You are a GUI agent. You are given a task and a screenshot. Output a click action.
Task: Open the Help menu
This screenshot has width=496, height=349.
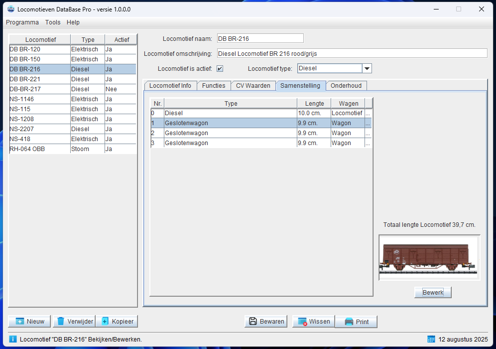(73, 22)
